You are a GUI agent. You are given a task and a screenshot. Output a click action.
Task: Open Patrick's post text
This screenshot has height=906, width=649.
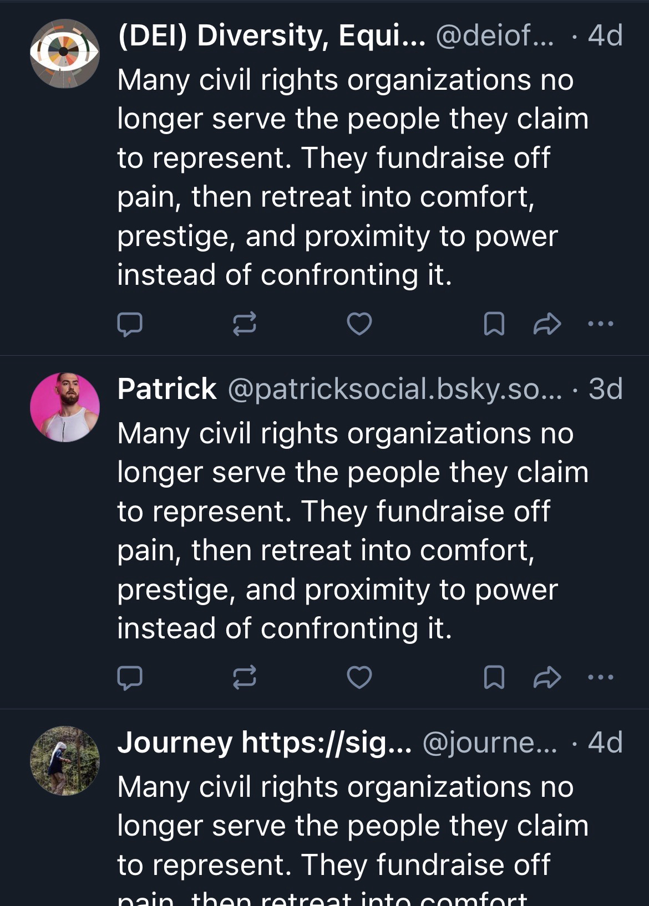[x=344, y=530]
